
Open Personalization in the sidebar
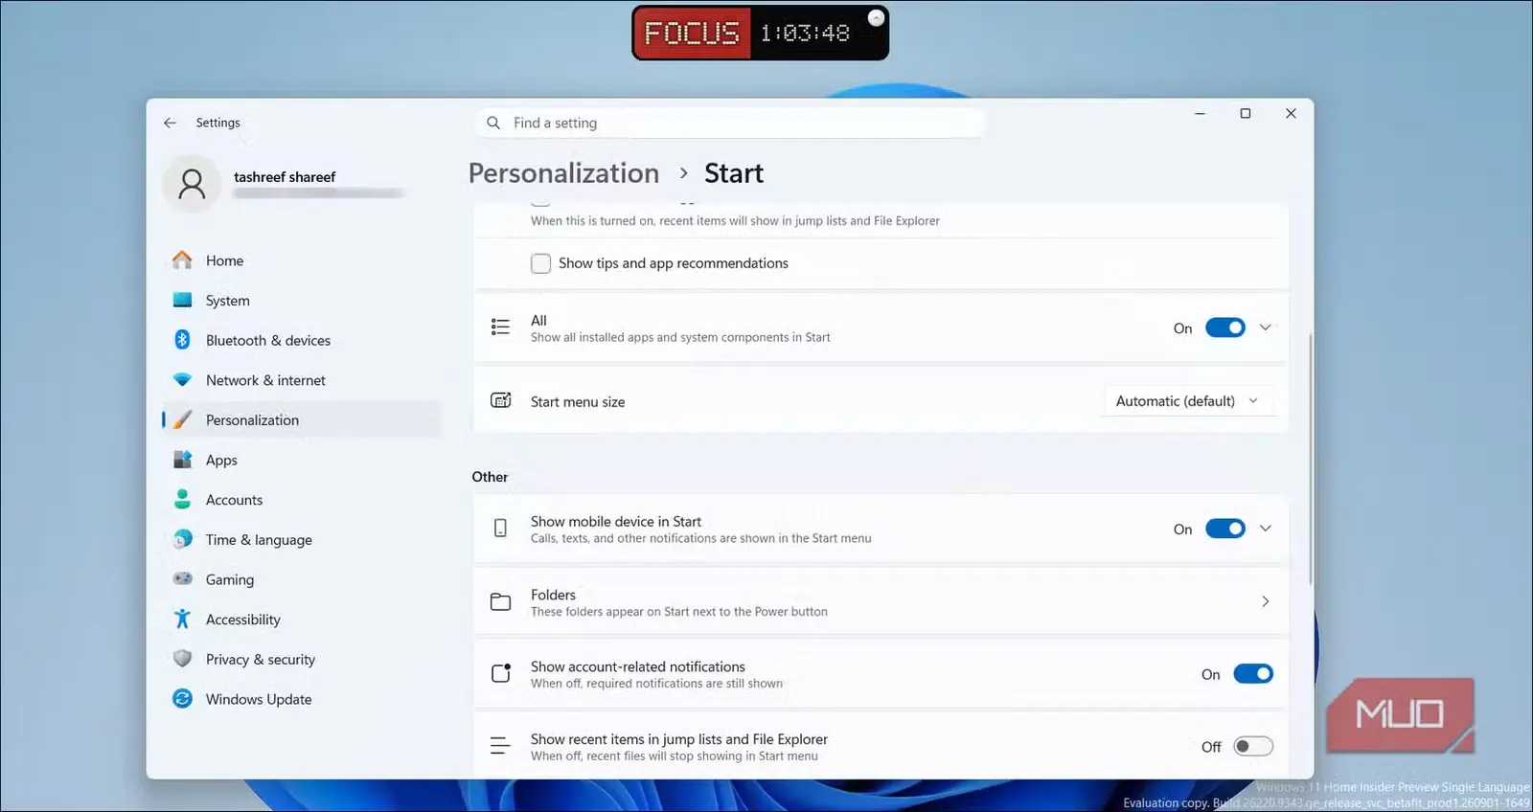click(302, 420)
